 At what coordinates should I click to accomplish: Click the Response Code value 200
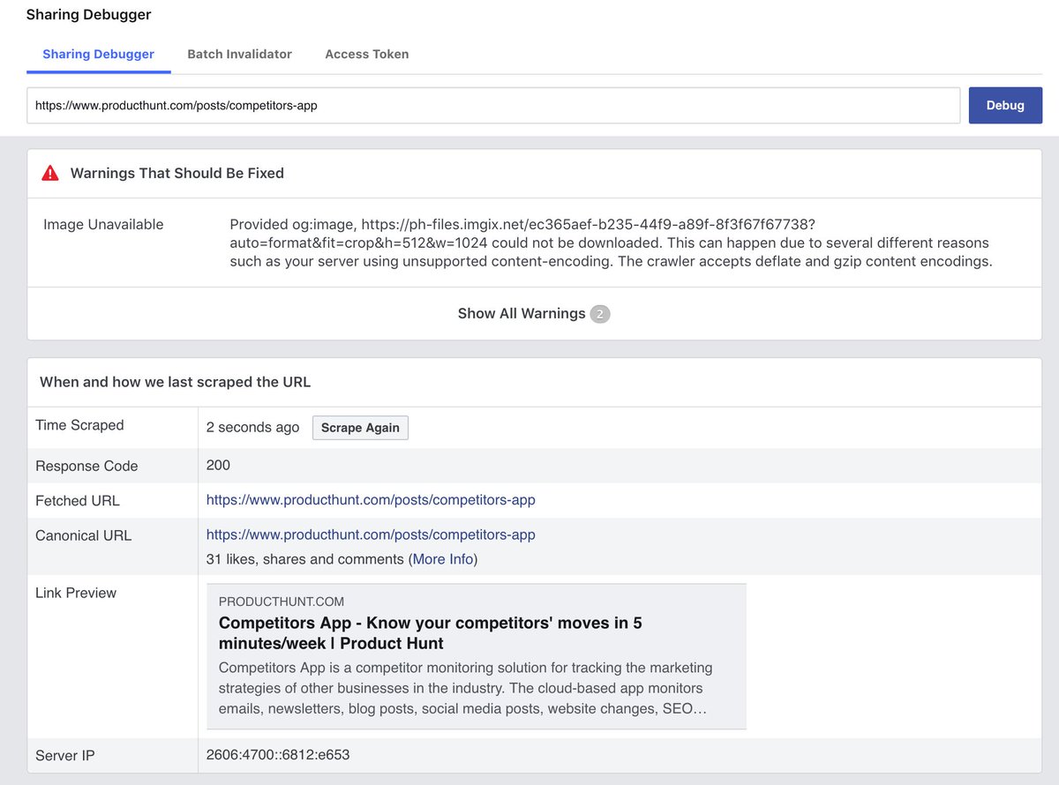click(x=218, y=465)
